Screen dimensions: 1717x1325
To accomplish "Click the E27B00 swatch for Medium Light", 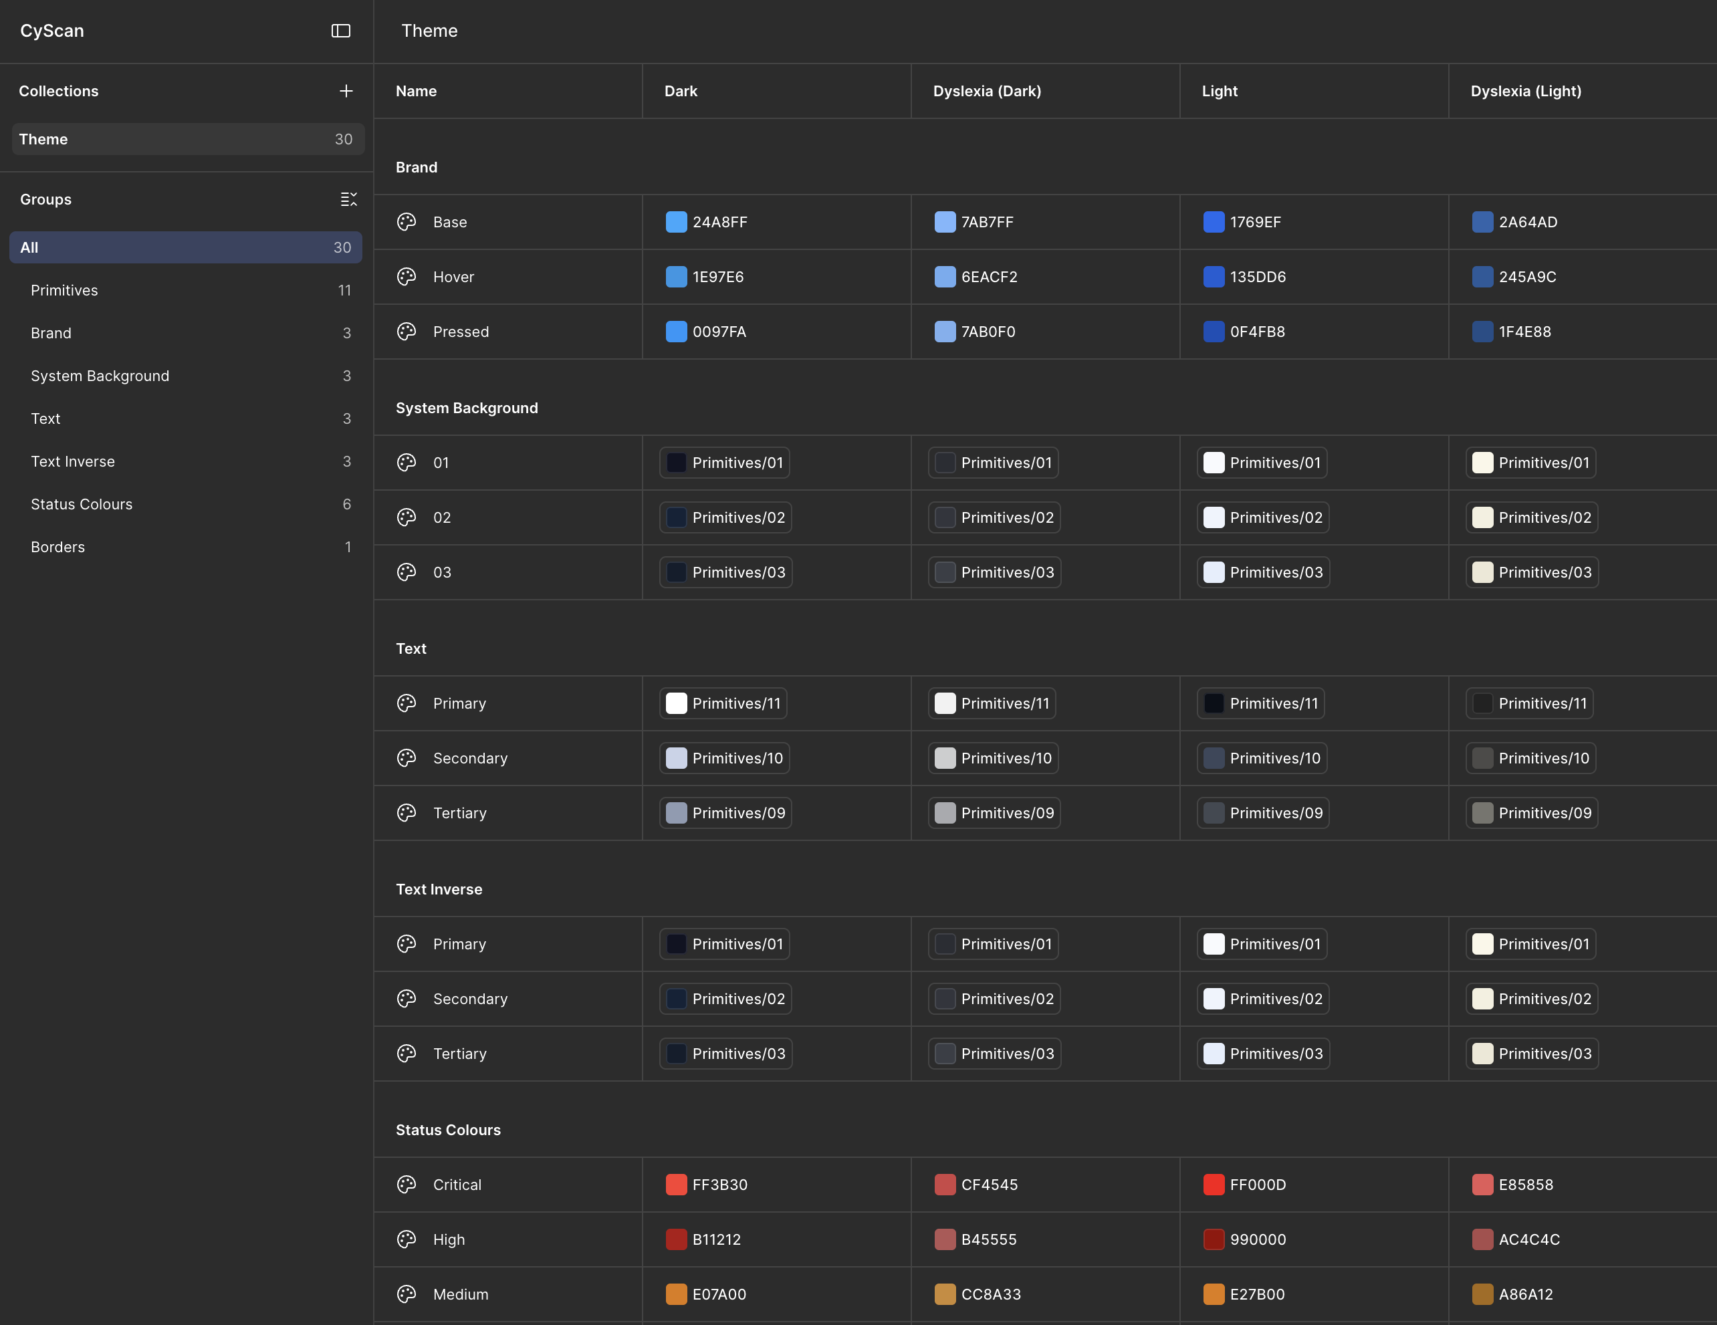I will coord(1214,1294).
